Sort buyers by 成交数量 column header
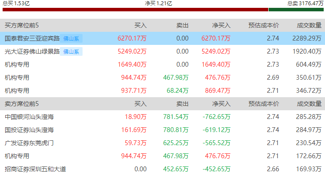 [x=309, y=25]
